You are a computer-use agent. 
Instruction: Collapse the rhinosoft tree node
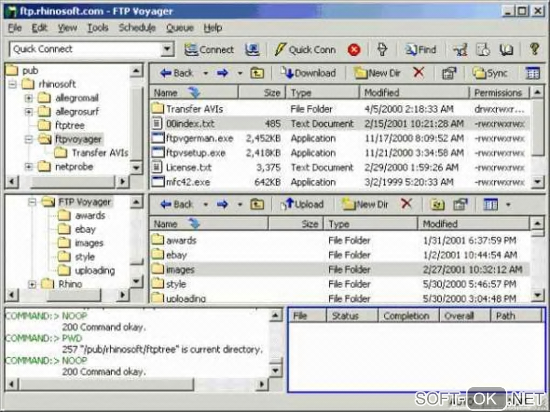(x=12, y=84)
